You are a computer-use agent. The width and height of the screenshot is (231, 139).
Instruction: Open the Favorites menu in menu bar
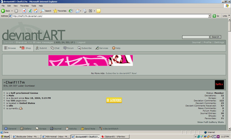pyautogui.click(x=25, y=6)
